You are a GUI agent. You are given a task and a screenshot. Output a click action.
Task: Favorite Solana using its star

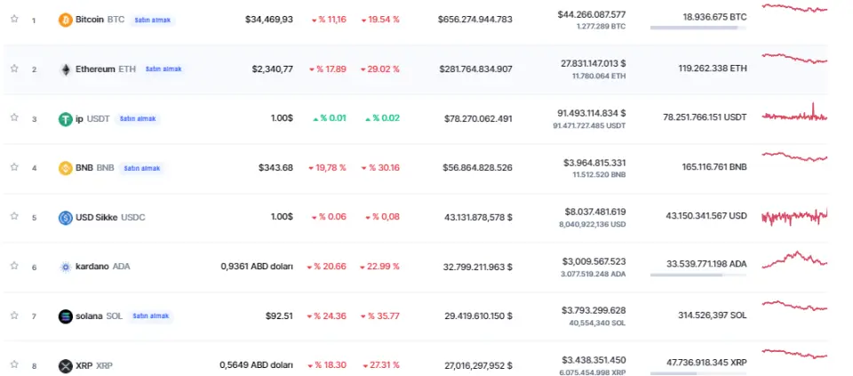tap(14, 316)
